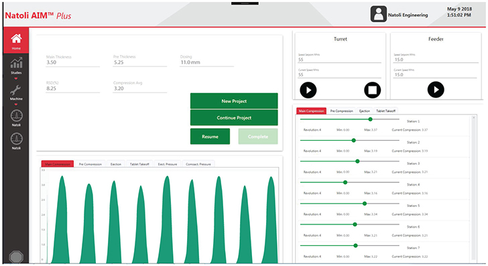Select station panel Pre Compression tab
Image resolution: width=488 pixels, height=266 pixels.
341,111
